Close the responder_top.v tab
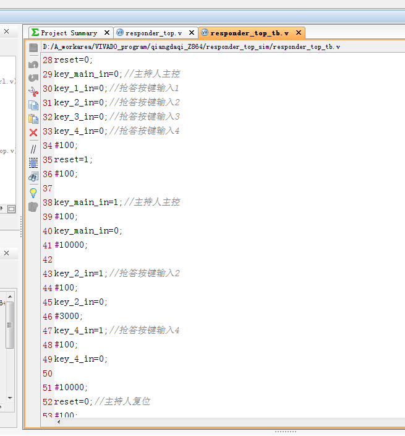This screenshot has width=405, height=436. point(192,33)
